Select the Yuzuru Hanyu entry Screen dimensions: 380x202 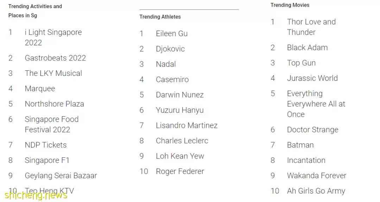pos(179,110)
